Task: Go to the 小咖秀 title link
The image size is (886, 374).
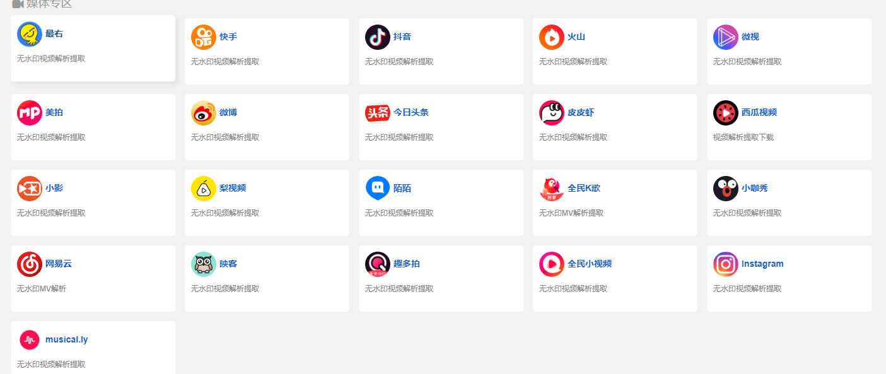Action: [755, 188]
